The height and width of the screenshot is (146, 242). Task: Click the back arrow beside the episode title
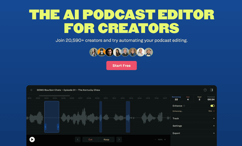32,90
